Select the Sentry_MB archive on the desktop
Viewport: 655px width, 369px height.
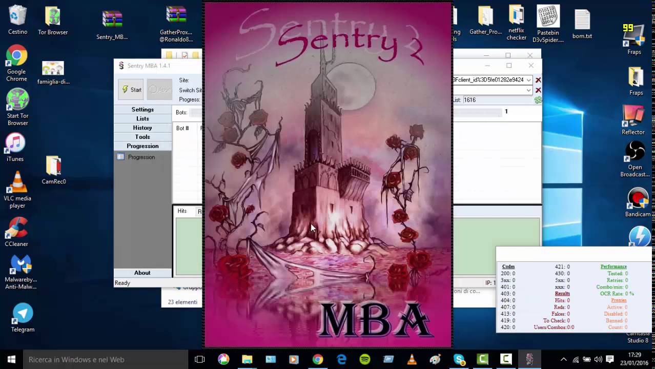[x=112, y=25]
